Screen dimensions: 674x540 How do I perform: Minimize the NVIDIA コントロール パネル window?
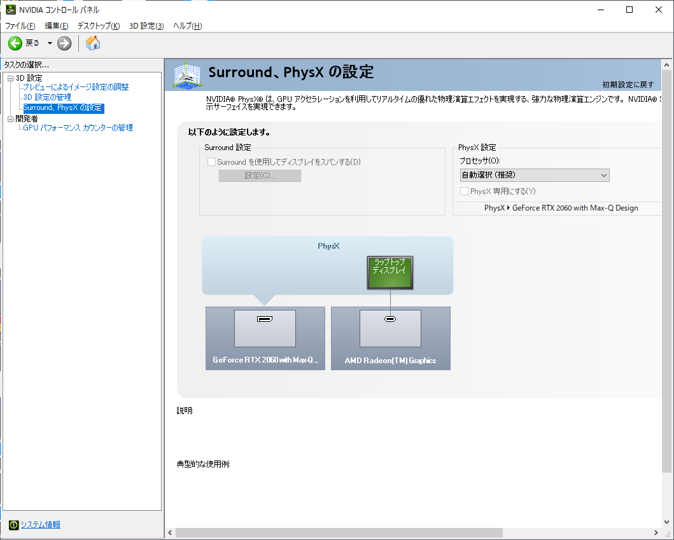tap(601, 10)
